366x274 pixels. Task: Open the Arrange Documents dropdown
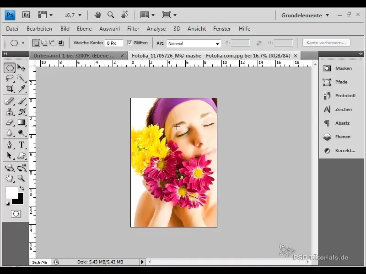pos(147,15)
